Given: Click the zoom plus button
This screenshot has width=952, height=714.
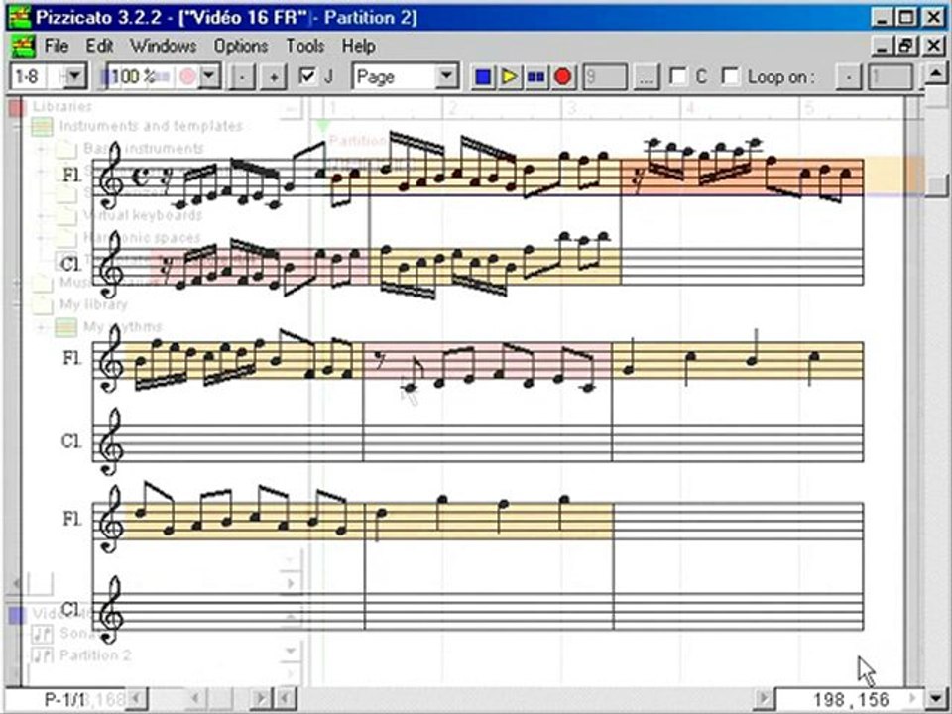Looking at the screenshot, I should pos(274,77).
